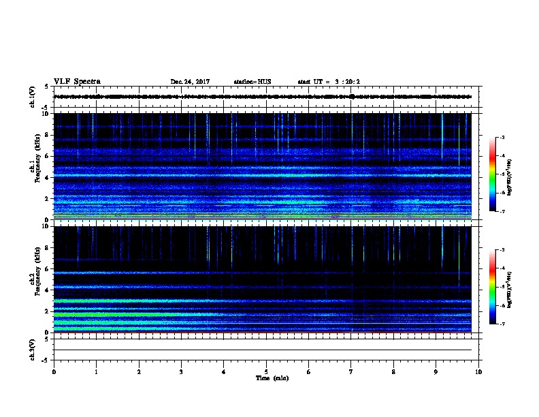
Task: Click the time axis tick label "3"
Action: [x=181, y=371]
